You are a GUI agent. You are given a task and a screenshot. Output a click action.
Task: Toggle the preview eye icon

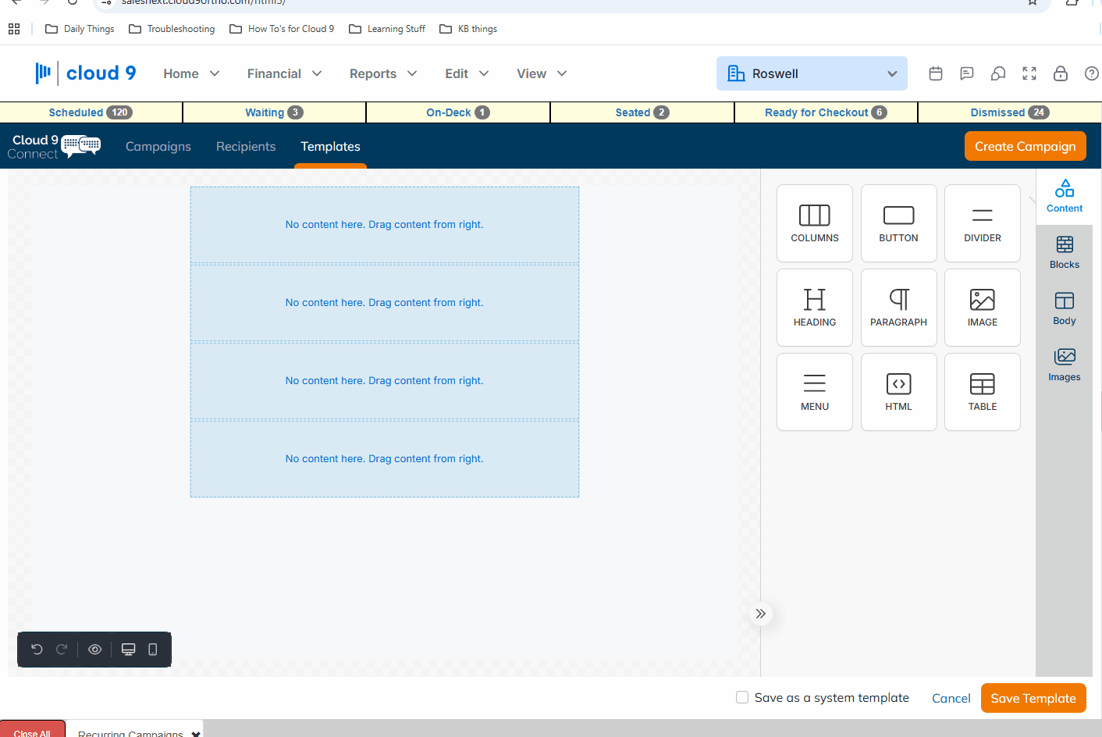coord(95,650)
